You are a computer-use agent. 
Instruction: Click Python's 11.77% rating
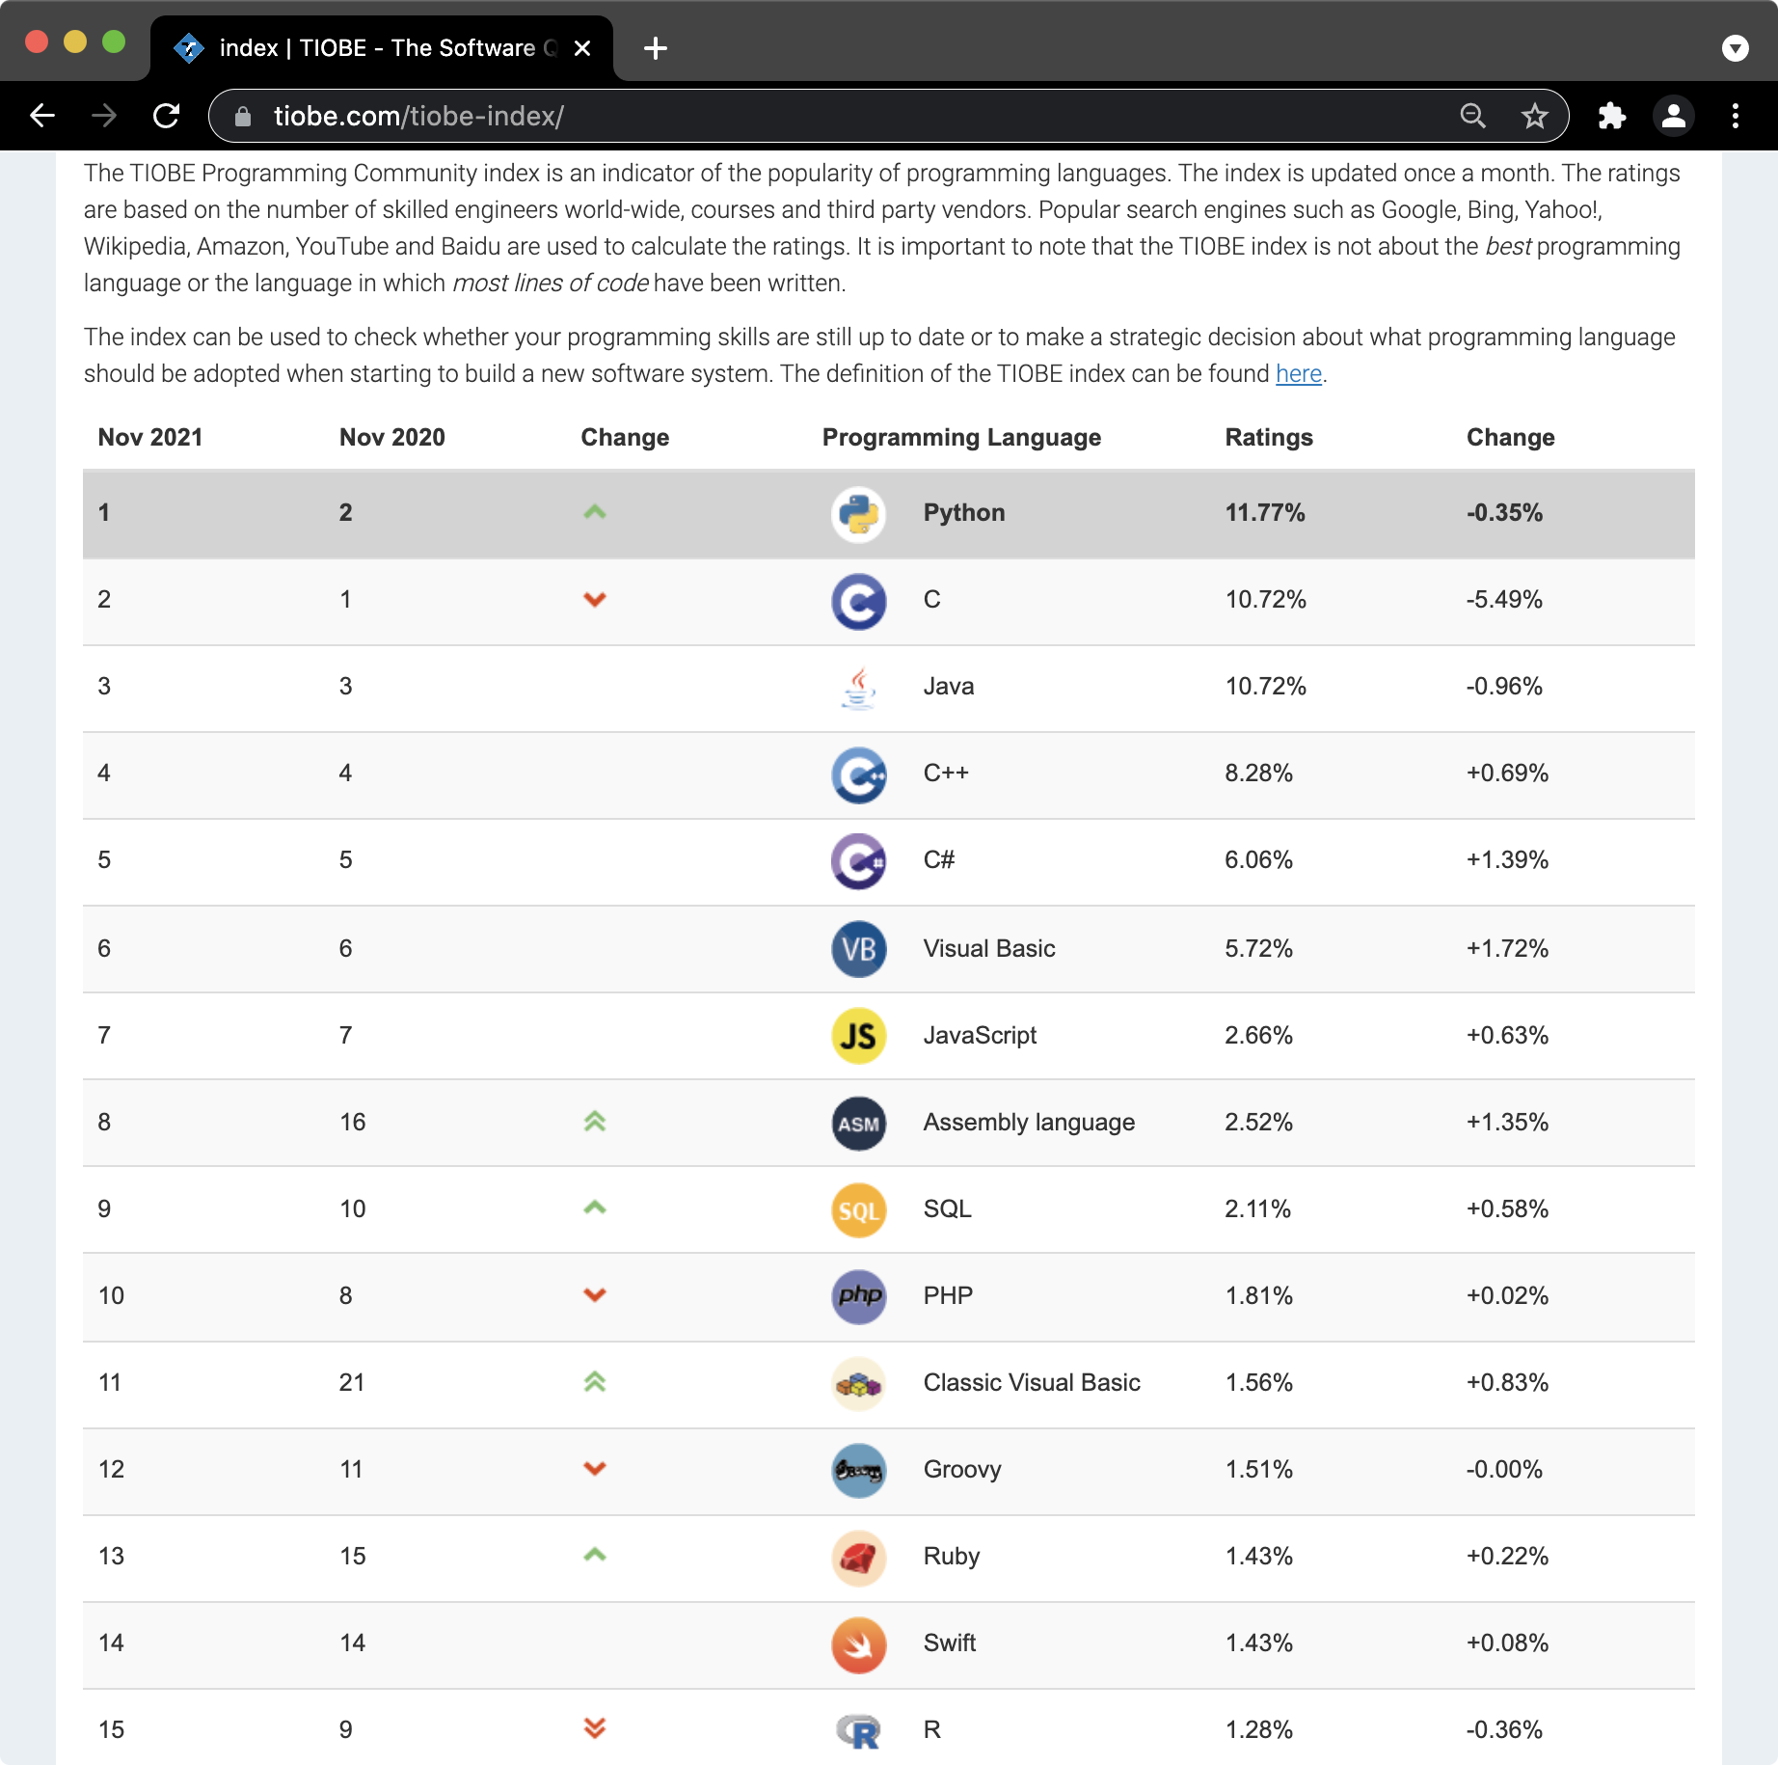tap(1265, 513)
